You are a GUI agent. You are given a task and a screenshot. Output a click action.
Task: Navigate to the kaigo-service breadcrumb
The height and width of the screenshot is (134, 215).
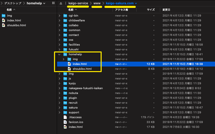tap(78, 3)
